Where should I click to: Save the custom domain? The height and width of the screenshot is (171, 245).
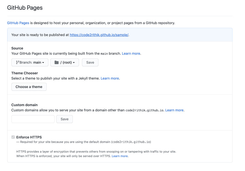[65, 119]
